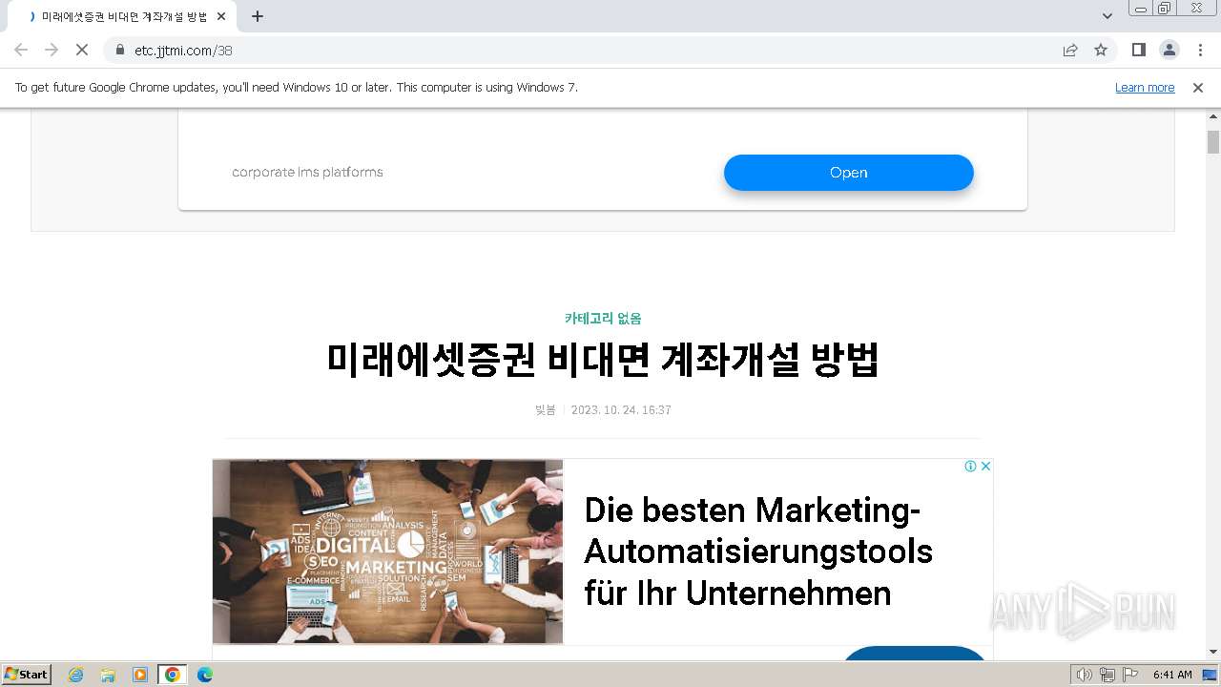Bookmark this tab star icon

[1101, 50]
